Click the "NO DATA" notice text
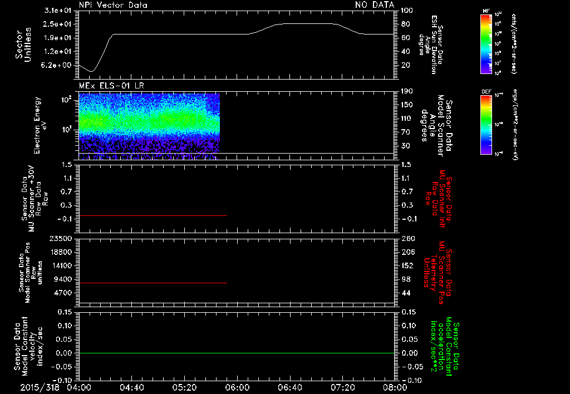This screenshot has height=394, width=570. point(375,5)
